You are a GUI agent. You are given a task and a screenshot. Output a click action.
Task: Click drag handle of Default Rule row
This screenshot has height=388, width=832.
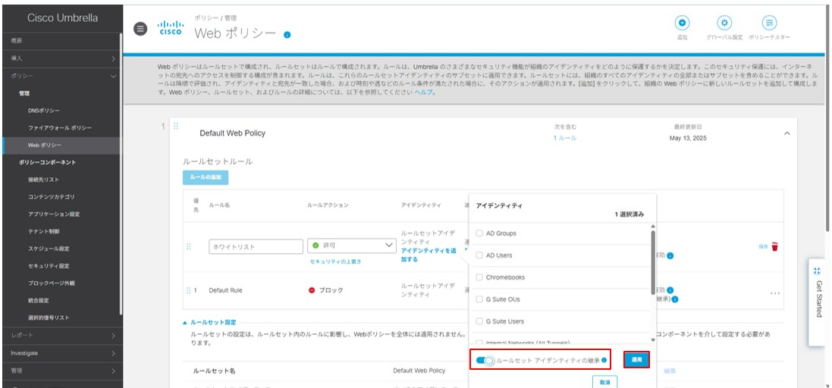tap(188, 290)
